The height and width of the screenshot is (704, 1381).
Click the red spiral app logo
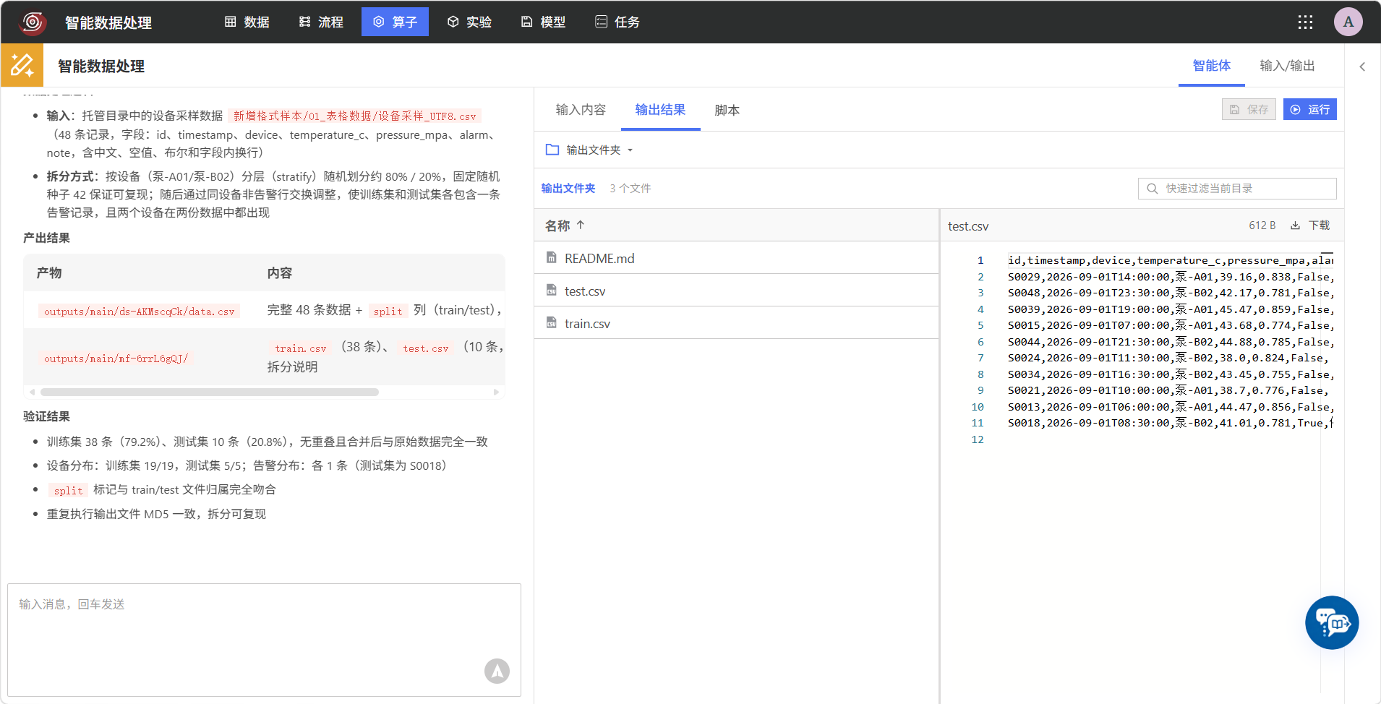point(33,22)
